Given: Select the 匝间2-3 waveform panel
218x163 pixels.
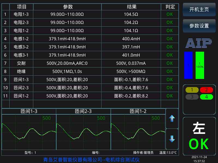Looking at the screenshot, I should tap(83, 129).
